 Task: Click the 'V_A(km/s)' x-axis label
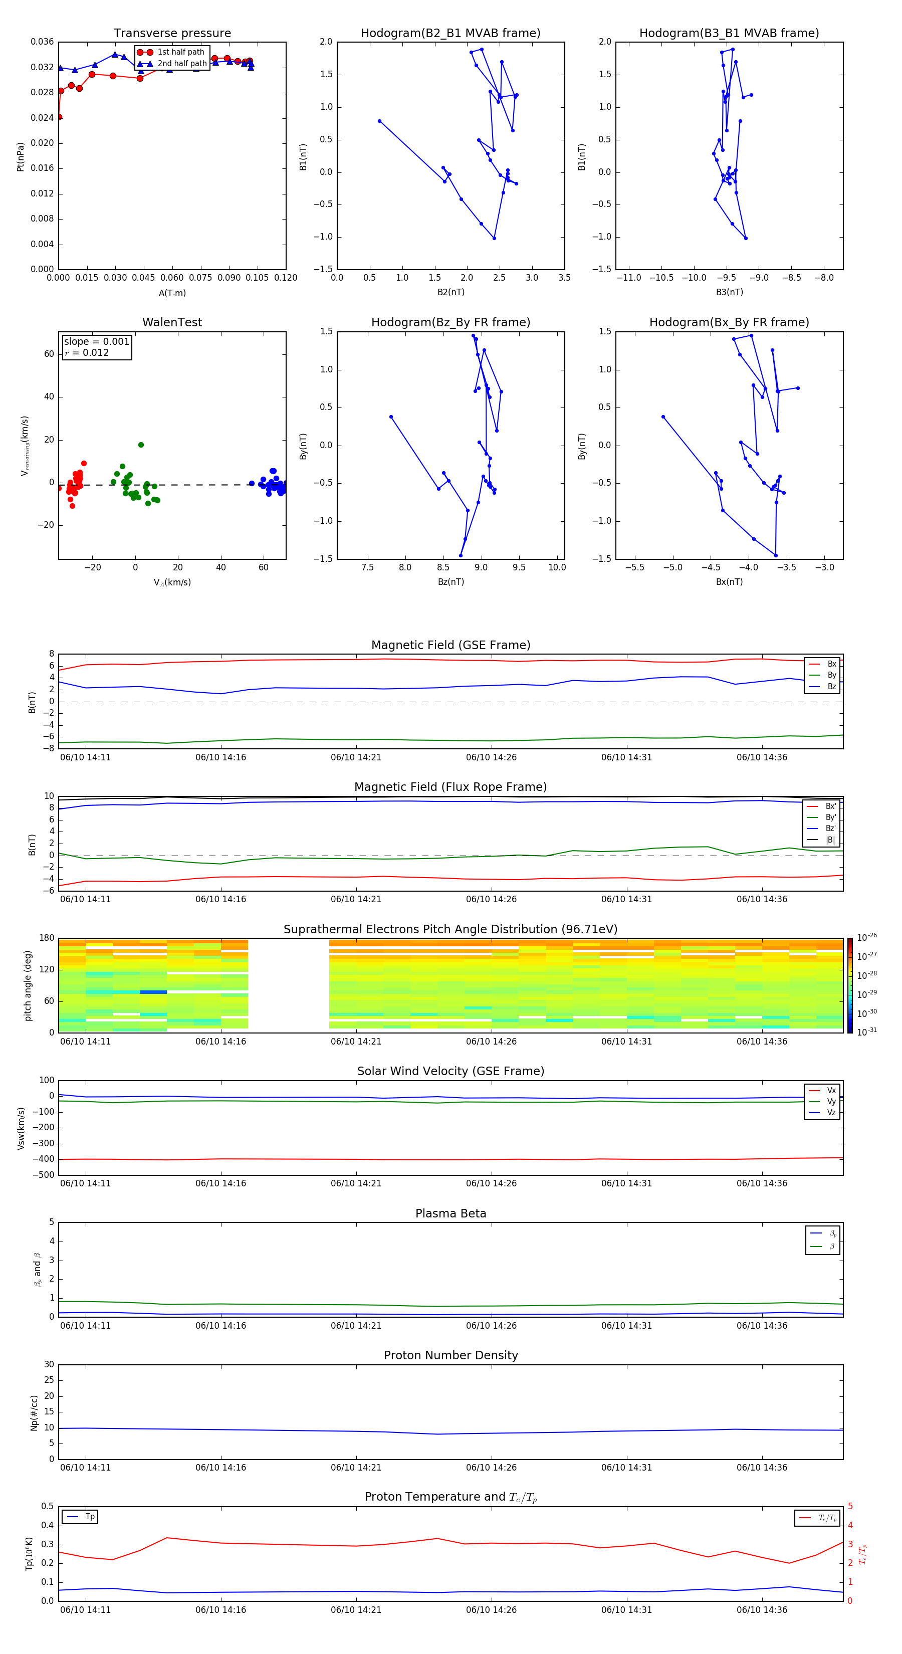click(x=172, y=582)
